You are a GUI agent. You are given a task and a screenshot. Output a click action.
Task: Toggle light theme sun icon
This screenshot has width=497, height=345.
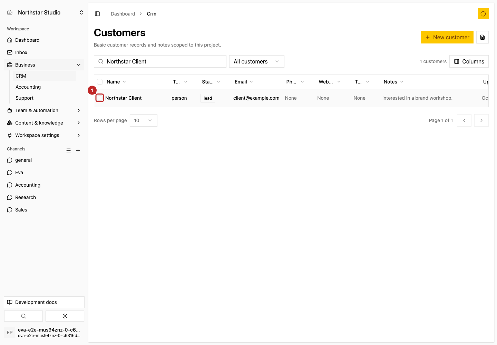pos(65,316)
